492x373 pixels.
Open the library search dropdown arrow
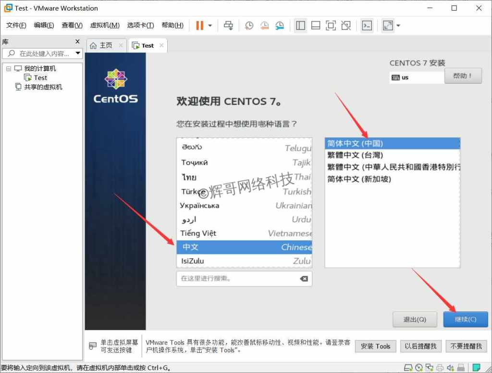[78, 53]
